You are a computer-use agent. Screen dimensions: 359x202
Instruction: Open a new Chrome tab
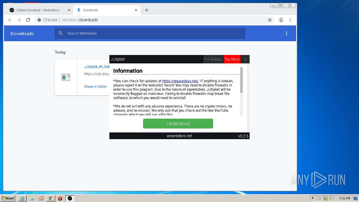click(147, 10)
